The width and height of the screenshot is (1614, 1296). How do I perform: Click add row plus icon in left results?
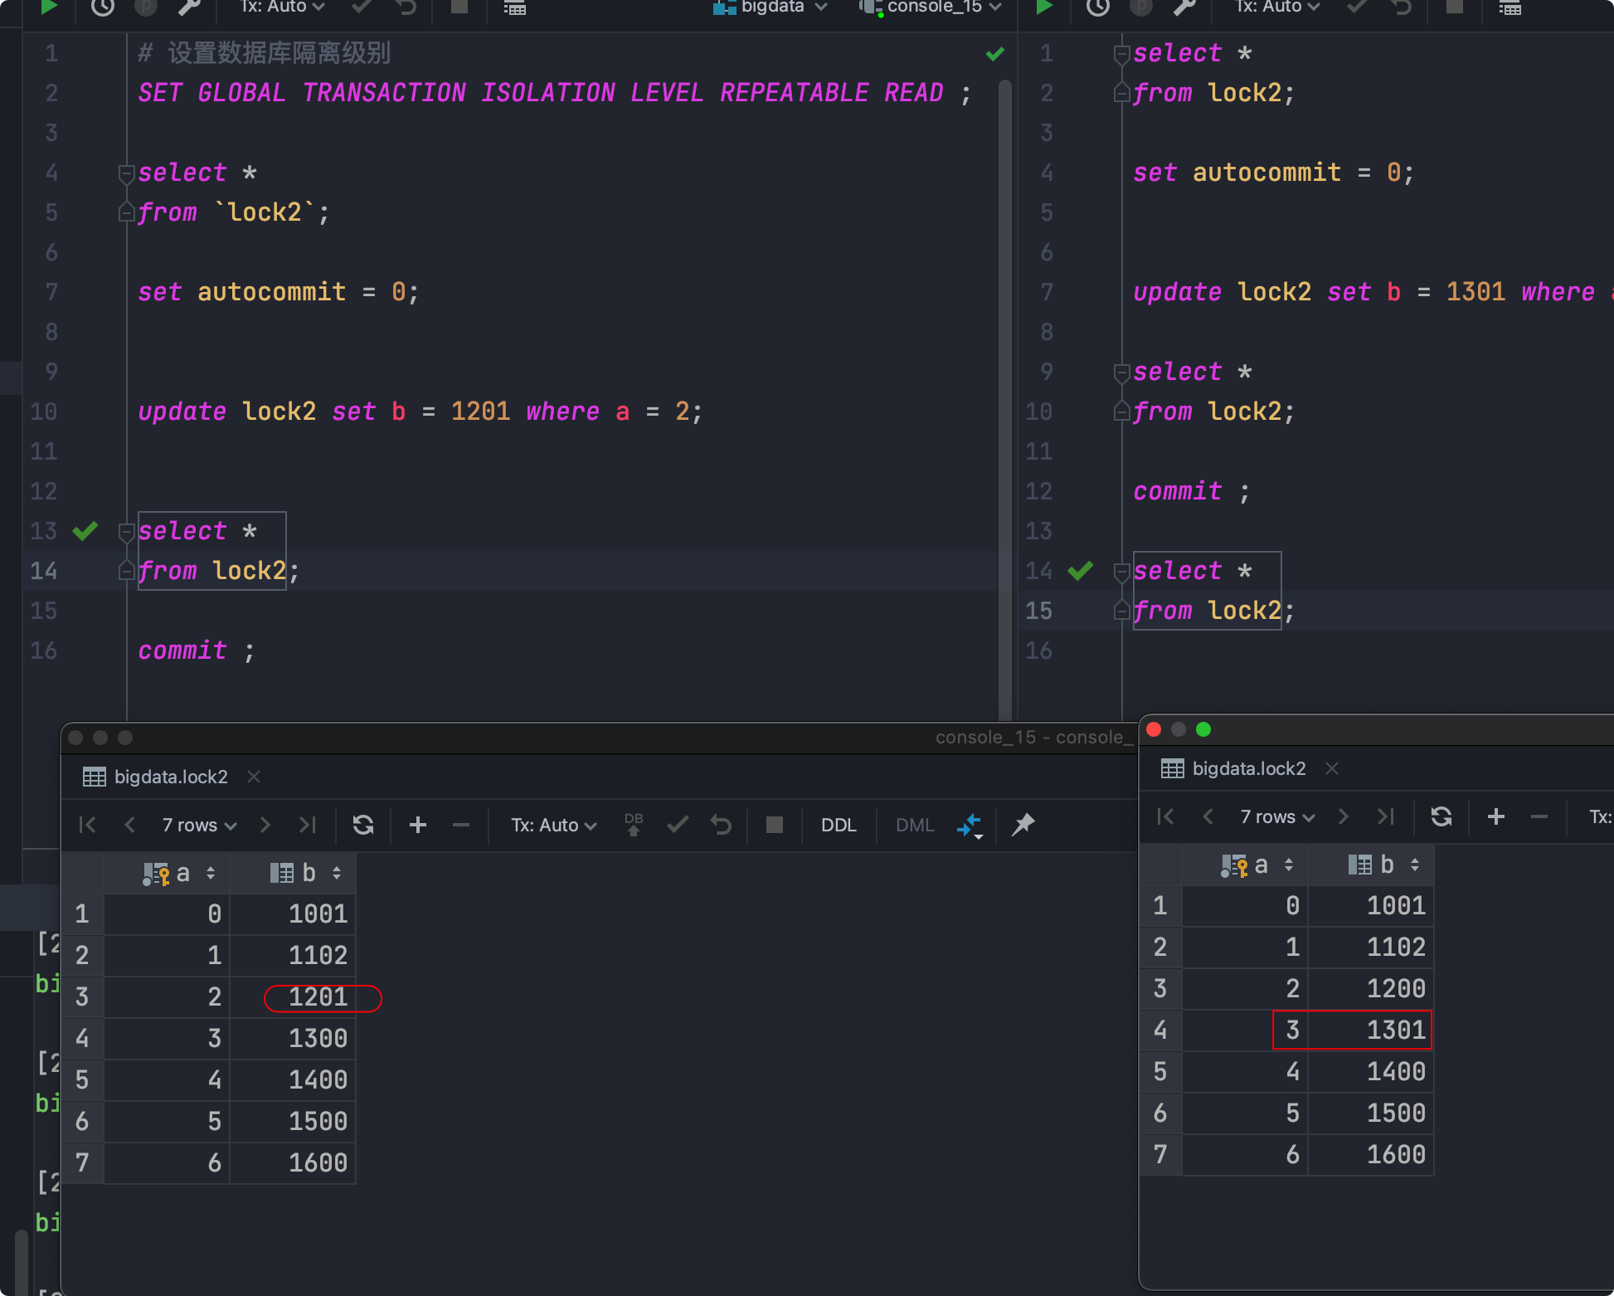(418, 825)
